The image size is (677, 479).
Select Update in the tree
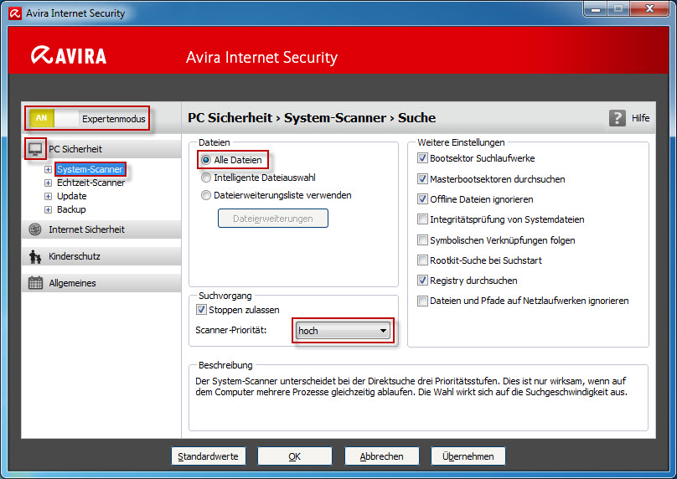(x=72, y=196)
